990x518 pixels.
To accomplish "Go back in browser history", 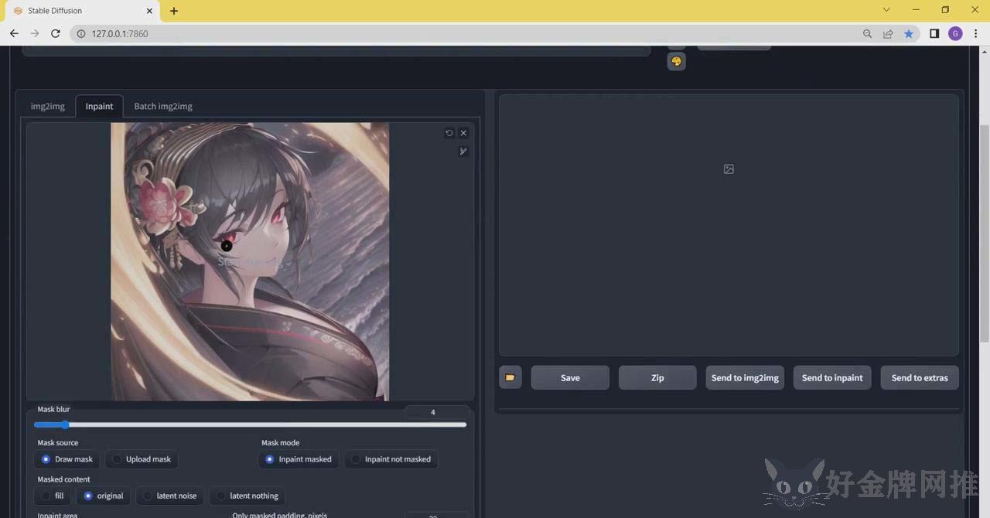I will pyautogui.click(x=14, y=33).
